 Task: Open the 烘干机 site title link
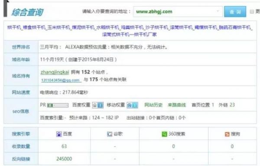(x=130, y=31)
